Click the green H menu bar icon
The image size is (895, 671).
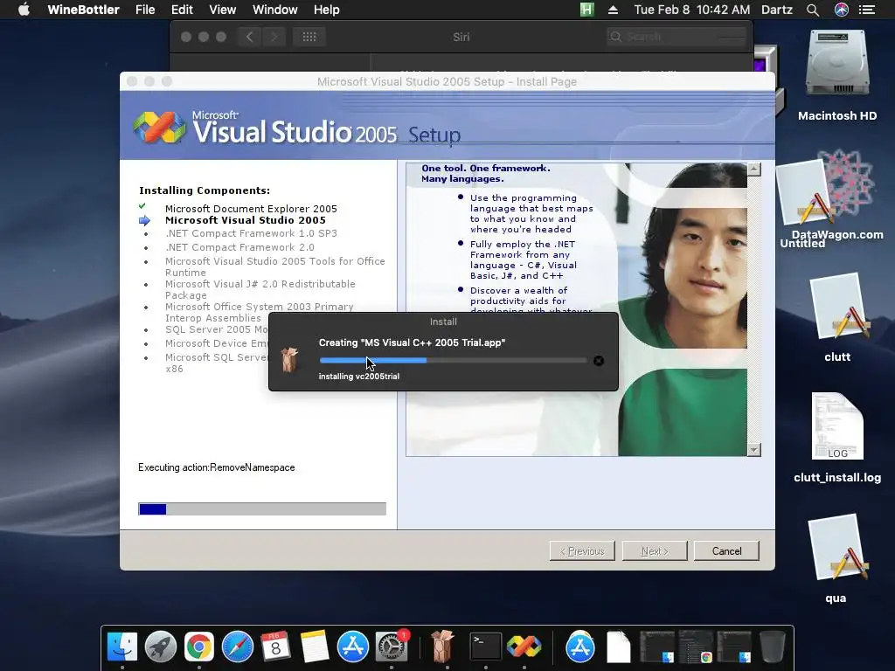586,10
